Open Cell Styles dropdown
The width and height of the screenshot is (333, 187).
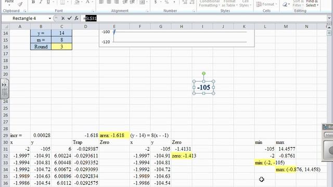click(245, 4)
